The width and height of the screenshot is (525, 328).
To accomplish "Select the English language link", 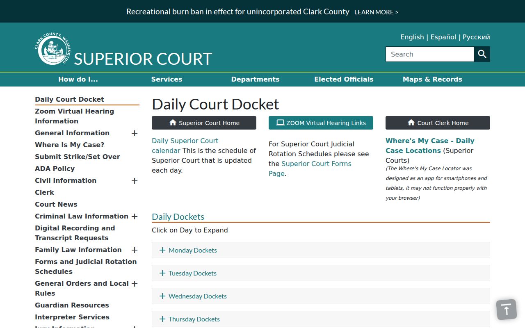I will (412, 37).
